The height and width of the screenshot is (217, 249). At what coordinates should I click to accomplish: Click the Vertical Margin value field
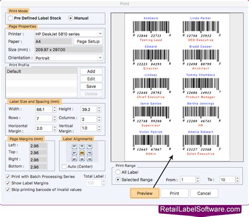pyautogui.click(x=89, y=128)
